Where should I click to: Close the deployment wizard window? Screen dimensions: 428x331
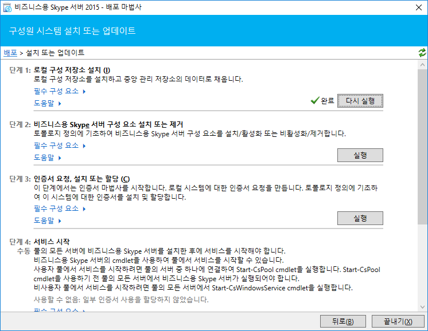[418, 7]
